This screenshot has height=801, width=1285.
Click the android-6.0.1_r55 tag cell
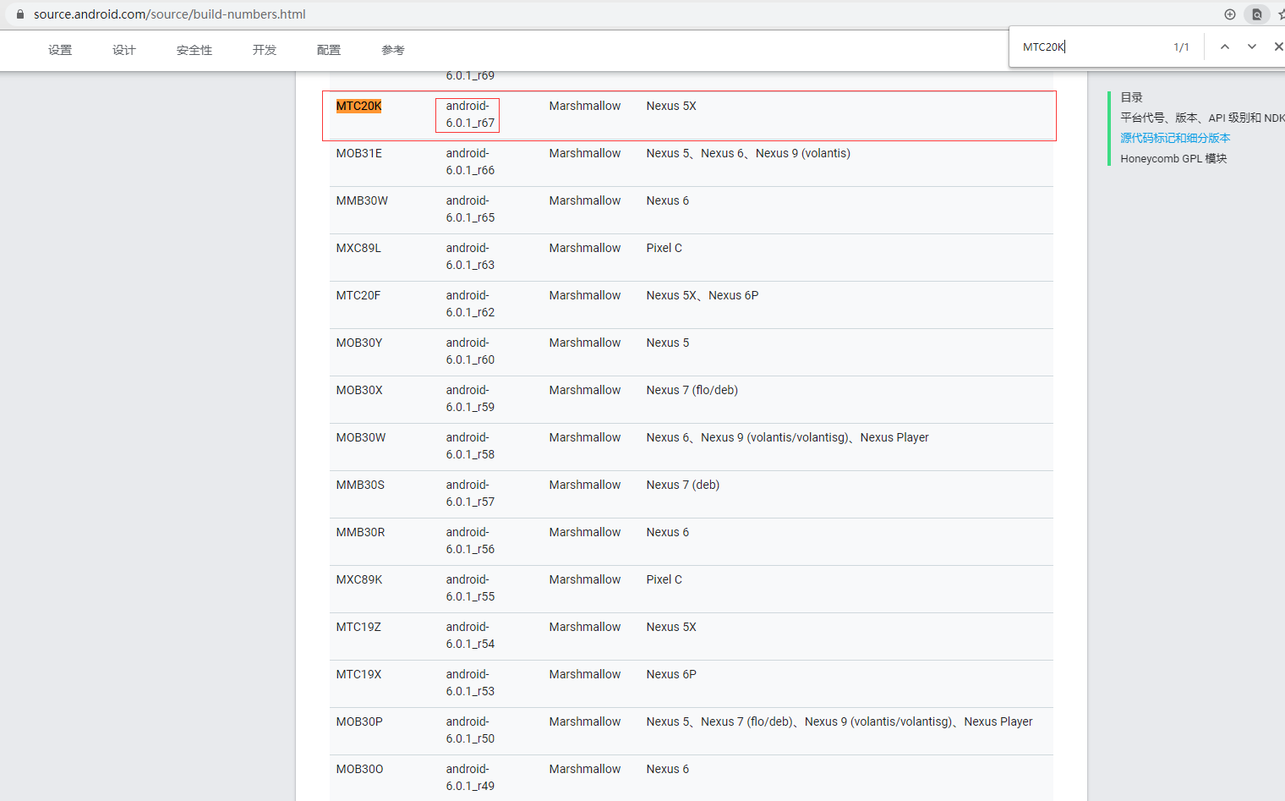tap(470, 588)
